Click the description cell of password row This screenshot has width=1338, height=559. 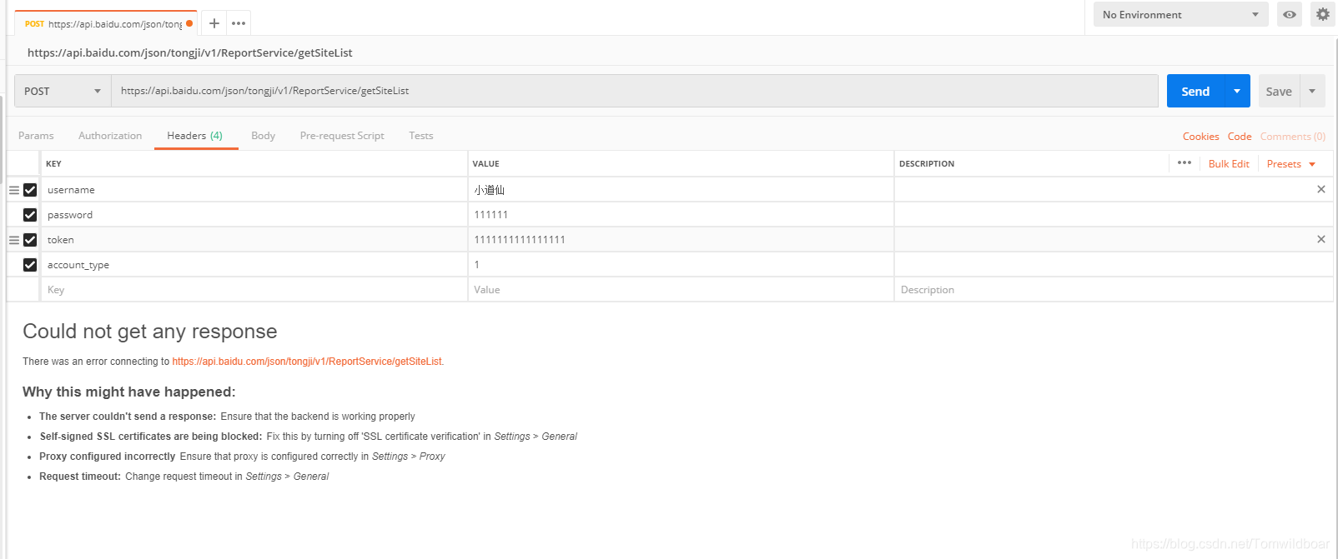pos(1114,215)
